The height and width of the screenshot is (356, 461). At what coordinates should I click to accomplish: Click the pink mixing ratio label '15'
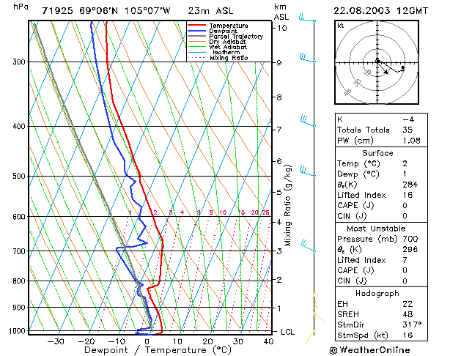(x=241, y=212)
